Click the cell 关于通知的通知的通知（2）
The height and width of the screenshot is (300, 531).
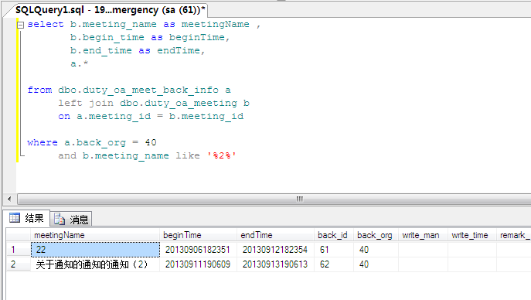coord(95,264)
